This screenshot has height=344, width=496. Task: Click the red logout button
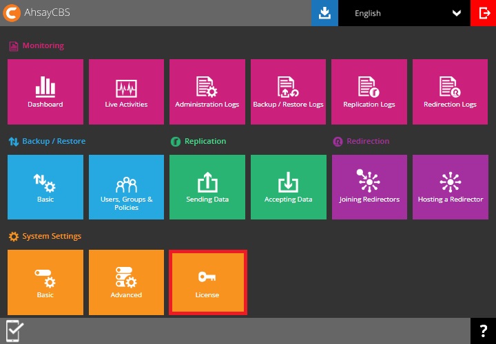pyautogui.click(x=483, y=13)
